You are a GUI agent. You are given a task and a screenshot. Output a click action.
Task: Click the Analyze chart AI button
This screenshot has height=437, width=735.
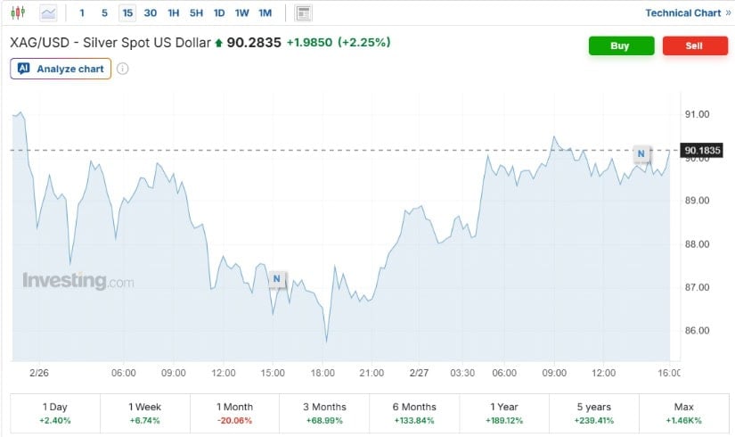61,69
